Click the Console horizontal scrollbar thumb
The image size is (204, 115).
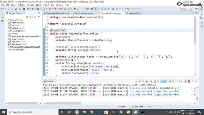(63, 103)
